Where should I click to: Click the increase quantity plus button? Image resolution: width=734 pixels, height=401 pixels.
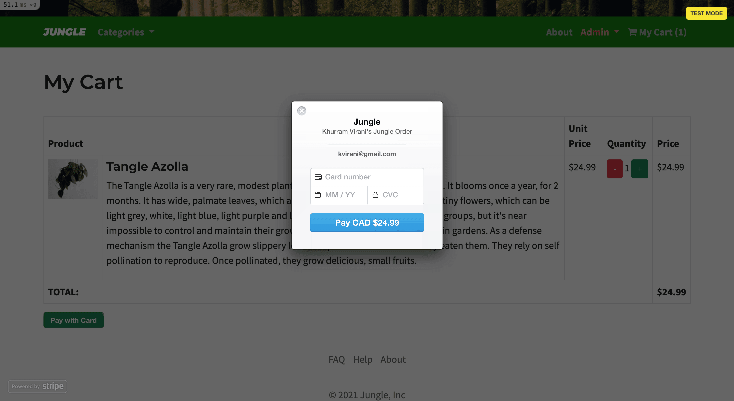pos(640,169)
